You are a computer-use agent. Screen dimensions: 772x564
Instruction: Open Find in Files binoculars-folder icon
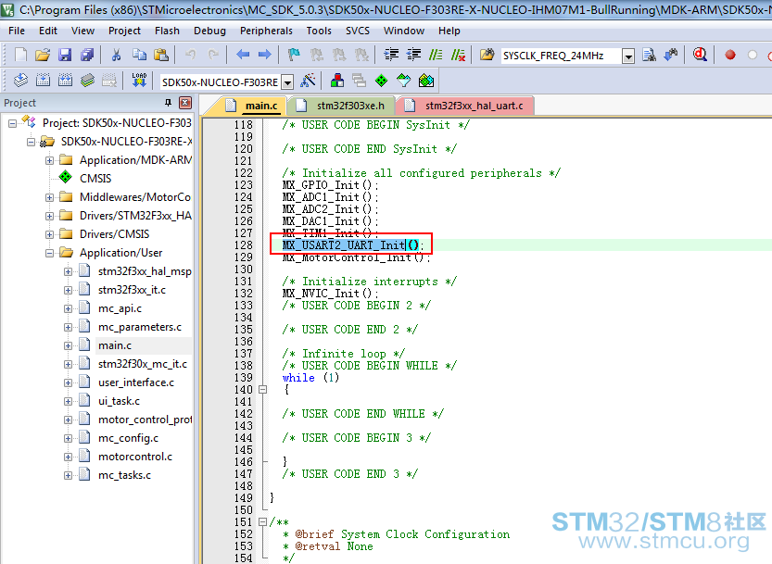click(x=487, y=55)
